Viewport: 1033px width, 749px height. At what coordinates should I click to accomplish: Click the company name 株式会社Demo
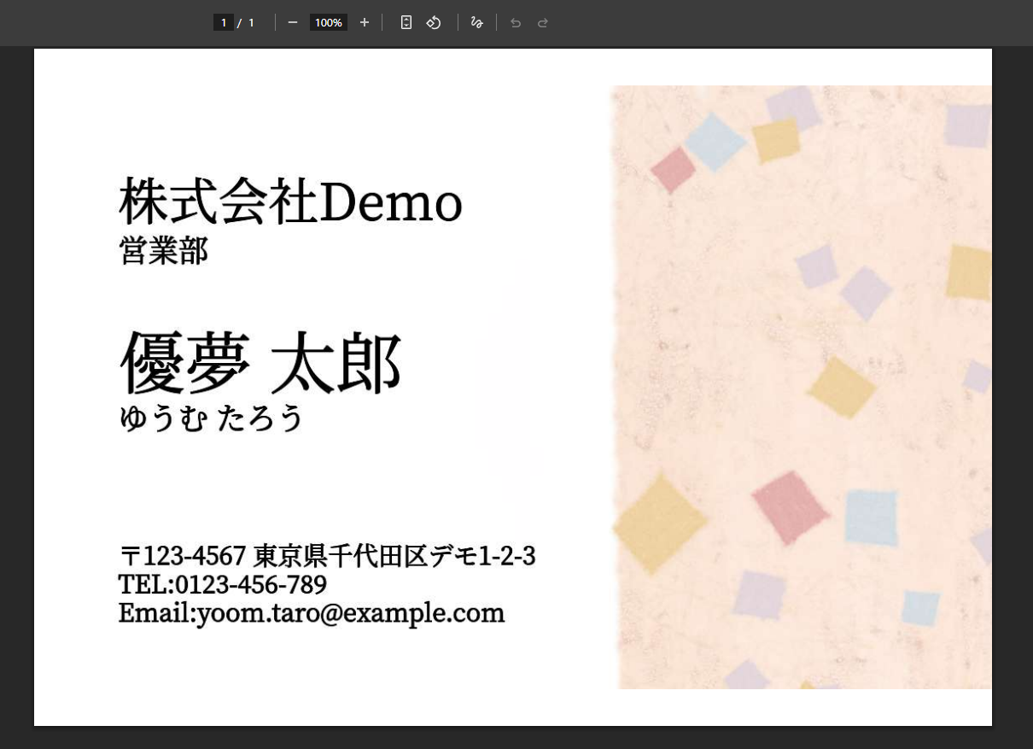pos(290,203)
